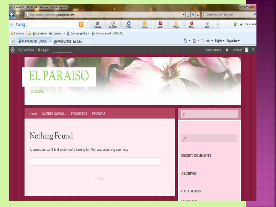Click the Bing toolbar search field
Image resolution: width=276 pixels, height=207 pixels.
(x=53, y=24)
